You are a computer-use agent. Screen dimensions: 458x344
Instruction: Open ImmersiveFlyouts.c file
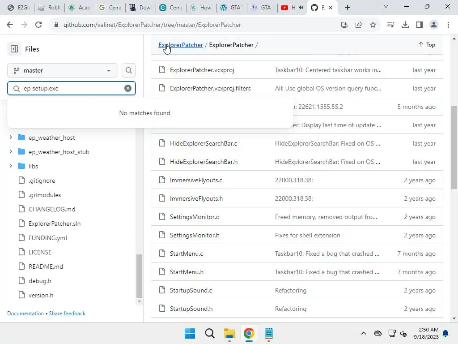point(196,180)
